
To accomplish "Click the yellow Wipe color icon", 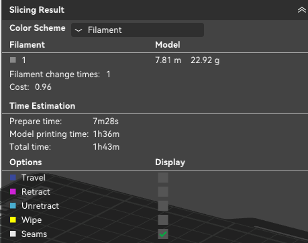I will [x=13, y=220].
